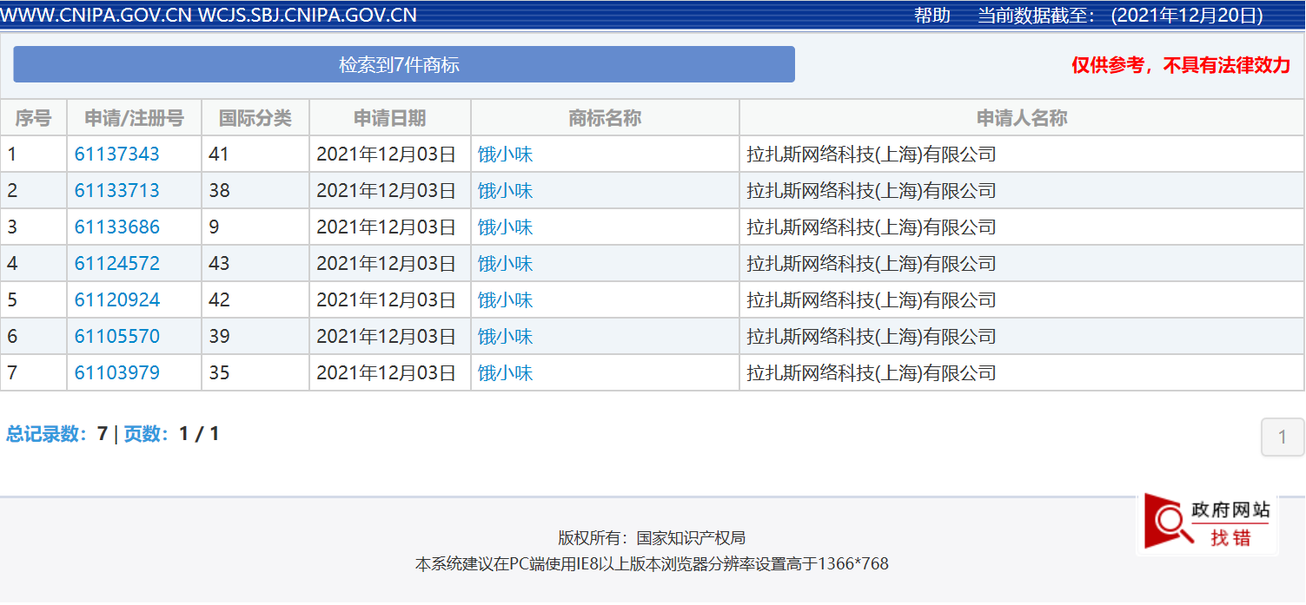The image size is (1306, 605).
Task: Open registration number 61133686
Action: pyautogui.click(x=117, y=227)
